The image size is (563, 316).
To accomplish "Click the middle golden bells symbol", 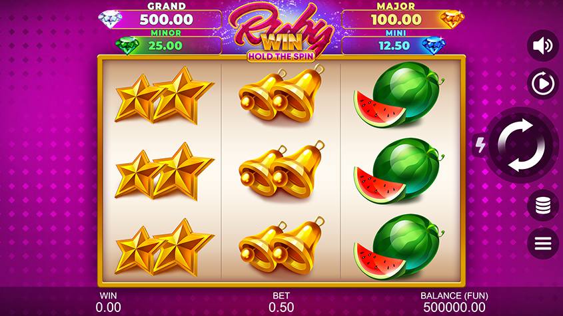I will [282, 170].
